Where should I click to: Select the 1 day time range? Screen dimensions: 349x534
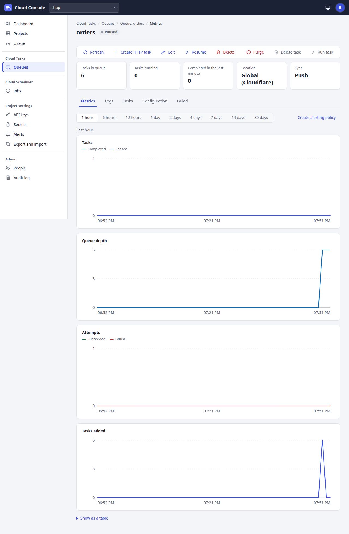tap(155, 118)
